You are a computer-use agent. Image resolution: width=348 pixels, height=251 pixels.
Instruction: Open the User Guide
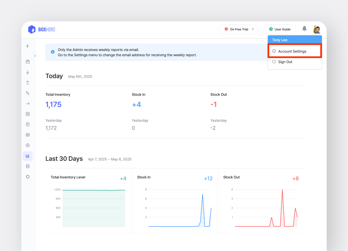tap(279, 29)
